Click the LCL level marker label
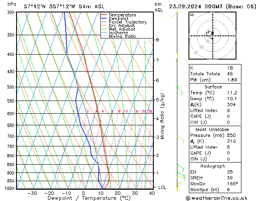 click(x=162, y=187)
